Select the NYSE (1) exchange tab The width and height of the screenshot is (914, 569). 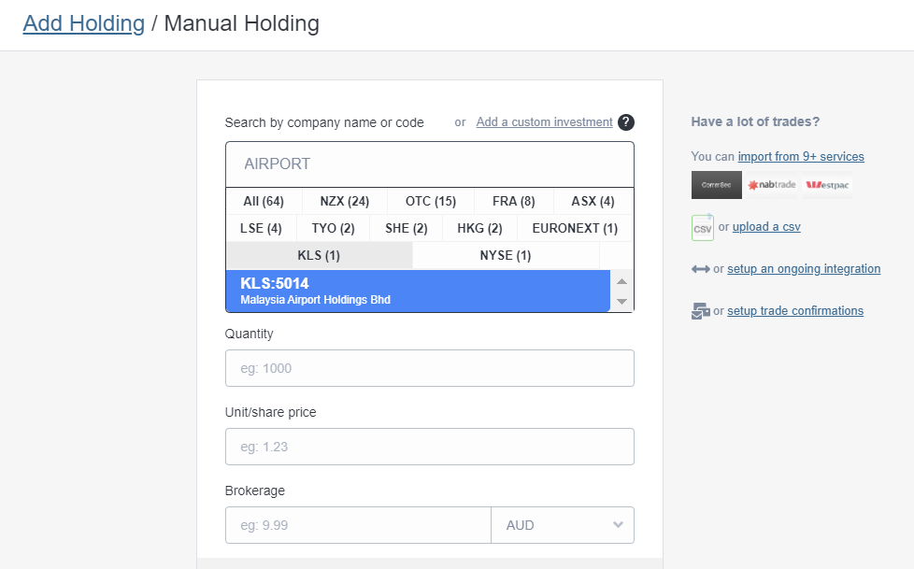tap(506, 255)
